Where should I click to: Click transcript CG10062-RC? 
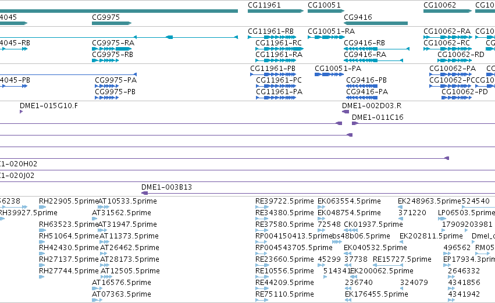pos(448,49)
